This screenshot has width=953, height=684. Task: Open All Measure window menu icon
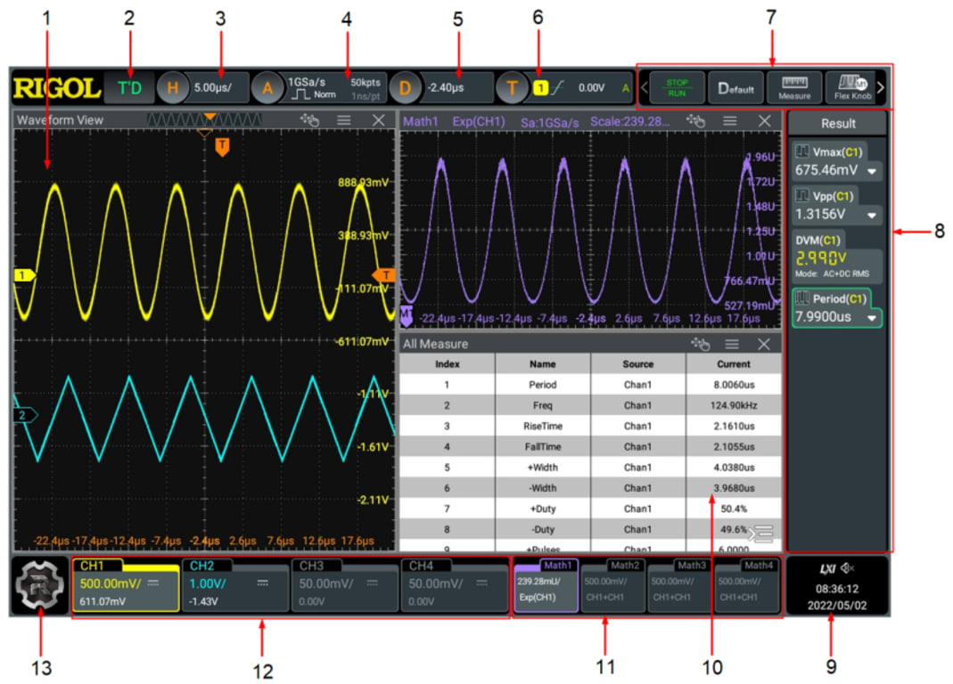[732, 345]
